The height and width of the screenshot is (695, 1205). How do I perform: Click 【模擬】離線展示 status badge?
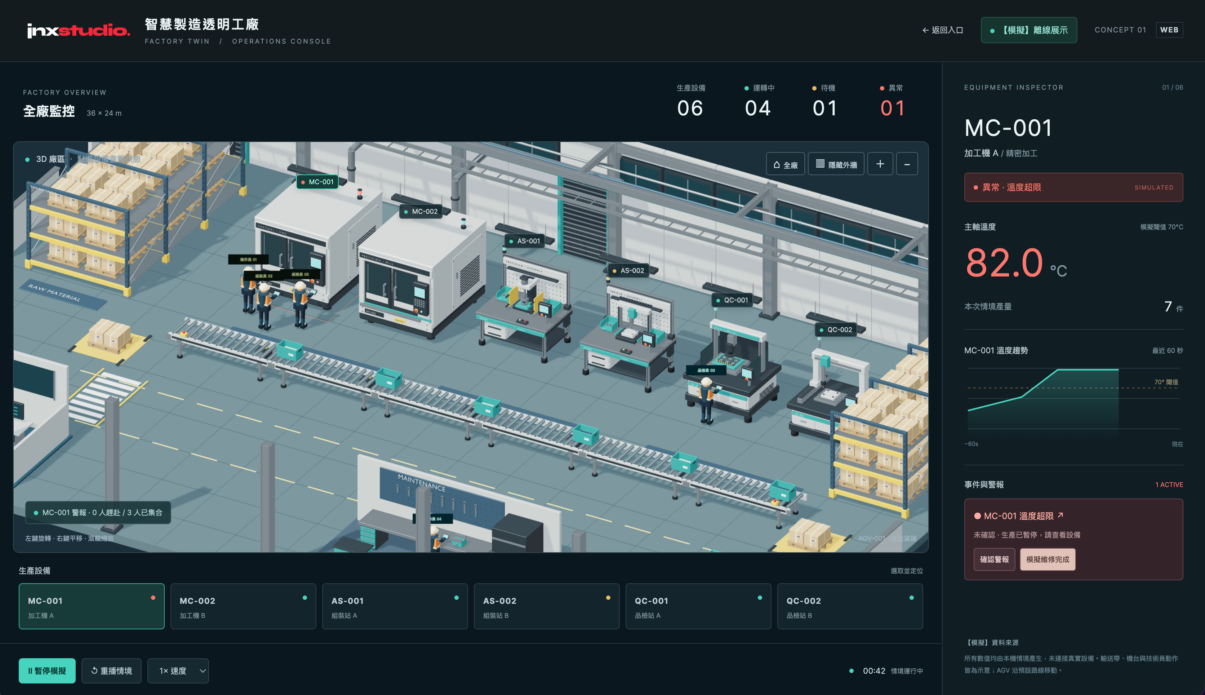[x=1028, y=30]
